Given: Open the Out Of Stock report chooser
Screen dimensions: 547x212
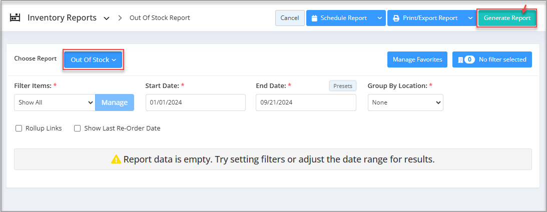Looking at the screenshot, I should coord(93,60).
